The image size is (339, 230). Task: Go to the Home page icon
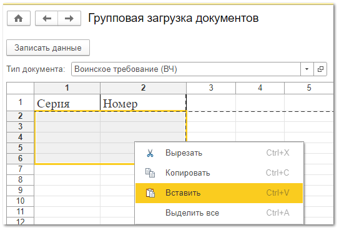tap(19, 18)
